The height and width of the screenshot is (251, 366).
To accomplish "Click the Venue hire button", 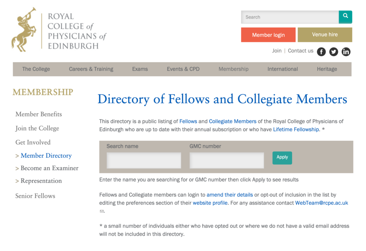I will click(325, 35).
